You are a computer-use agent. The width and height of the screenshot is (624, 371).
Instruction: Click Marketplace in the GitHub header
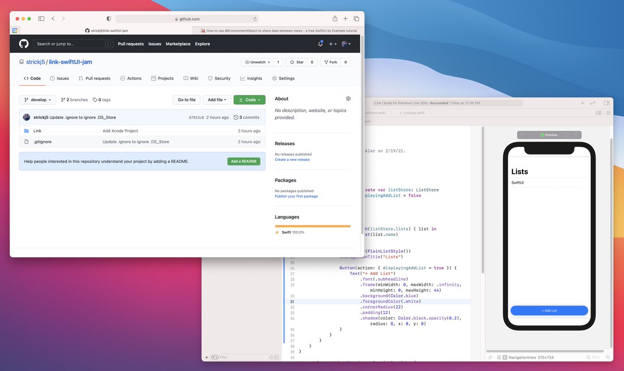tap(178, 44)
